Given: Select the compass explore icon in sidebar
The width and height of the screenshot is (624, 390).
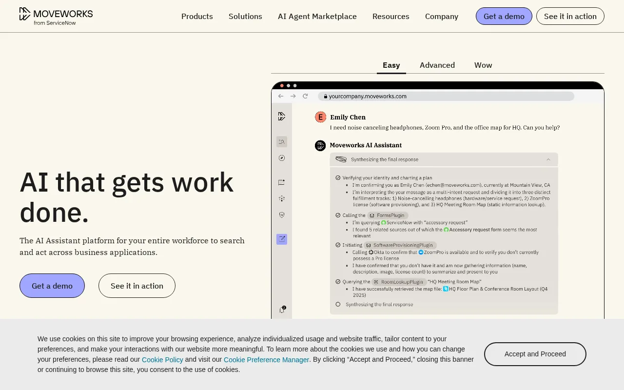Looking at the screenshot, I should [282, 158].
